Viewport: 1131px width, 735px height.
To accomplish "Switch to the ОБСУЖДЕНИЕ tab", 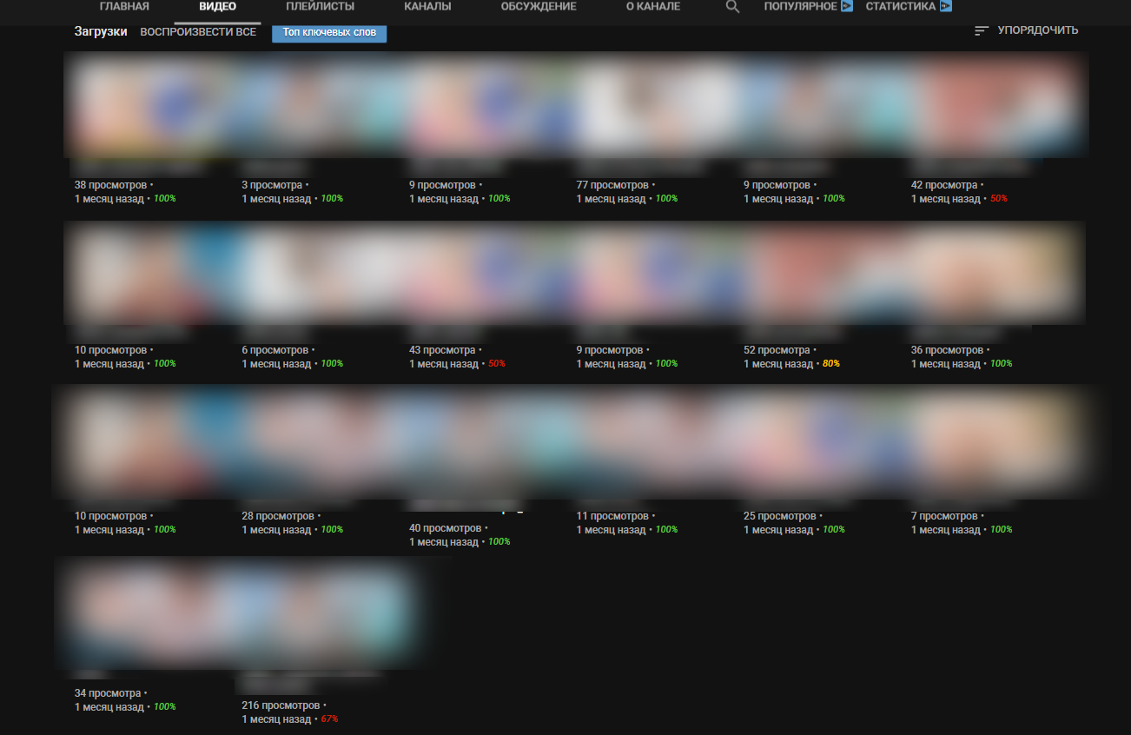I will pos(539,4).
